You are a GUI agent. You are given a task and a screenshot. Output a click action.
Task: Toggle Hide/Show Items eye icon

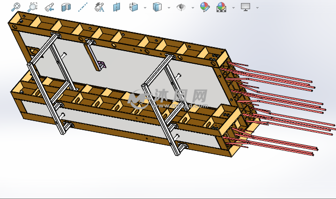(181, 7)
